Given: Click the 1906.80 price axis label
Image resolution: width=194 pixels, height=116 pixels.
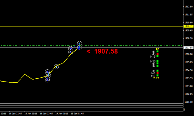Looking at the screenshot, I should pyautogui.click(x=188, y=54).
